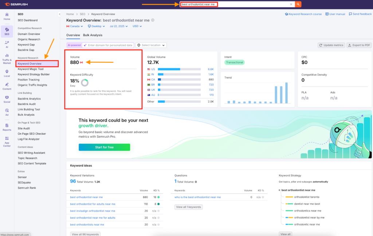Open Keyword Magic Tool in sidebar

[31, 69]
